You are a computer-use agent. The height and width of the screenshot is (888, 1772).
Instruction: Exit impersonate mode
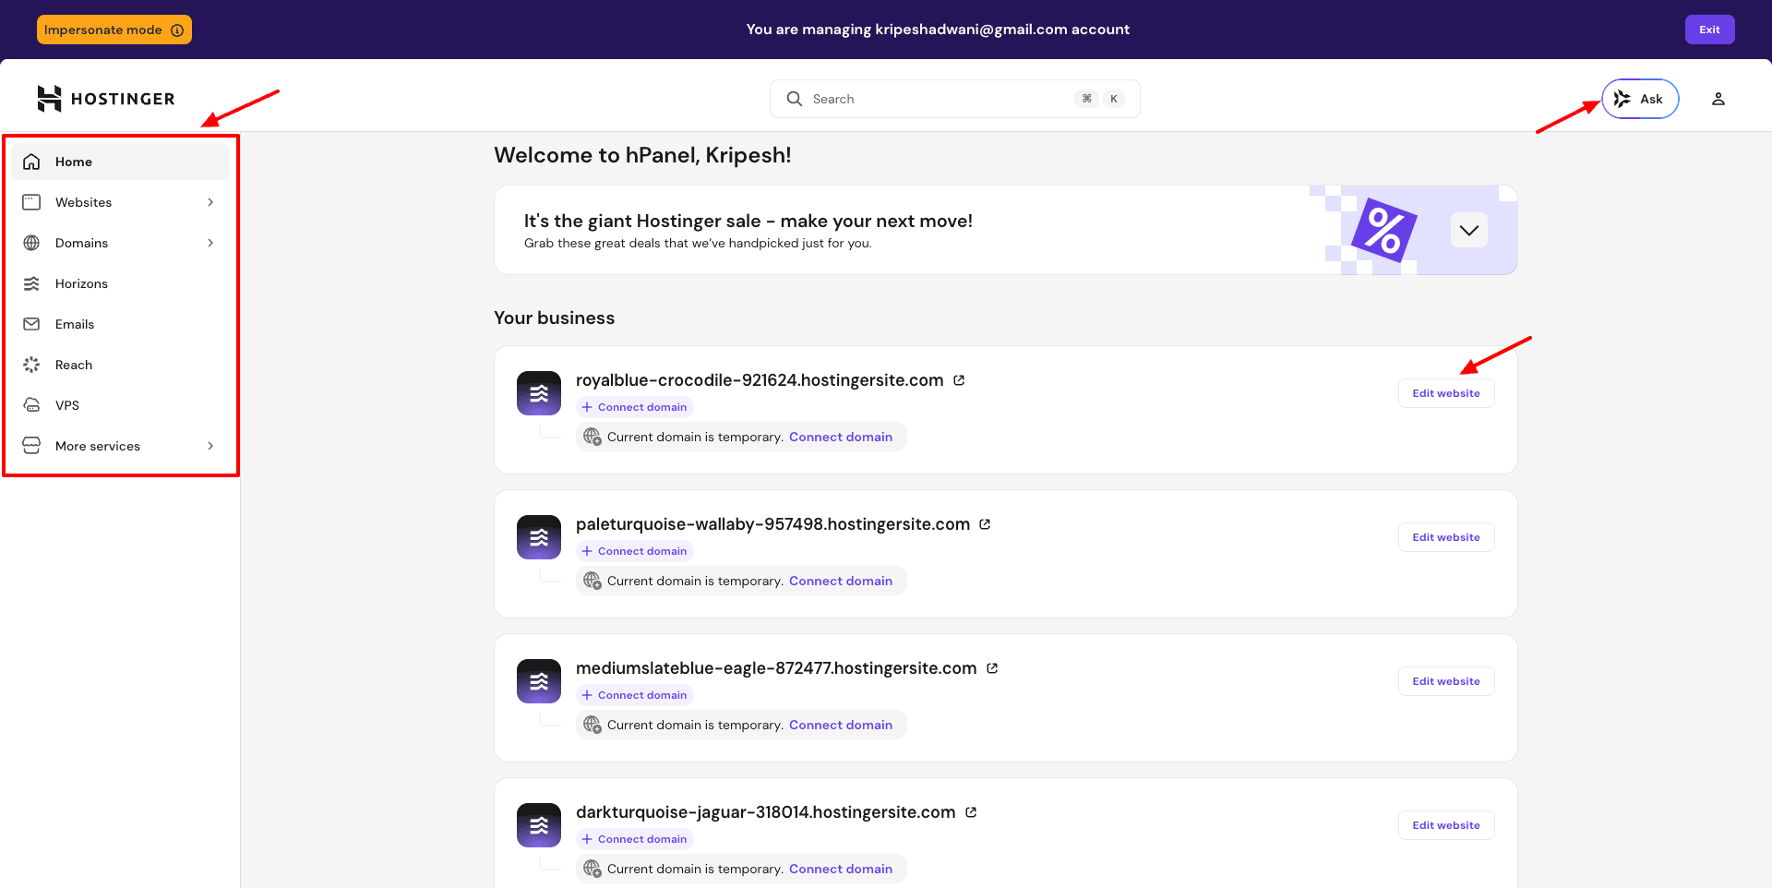point(1709,30)
